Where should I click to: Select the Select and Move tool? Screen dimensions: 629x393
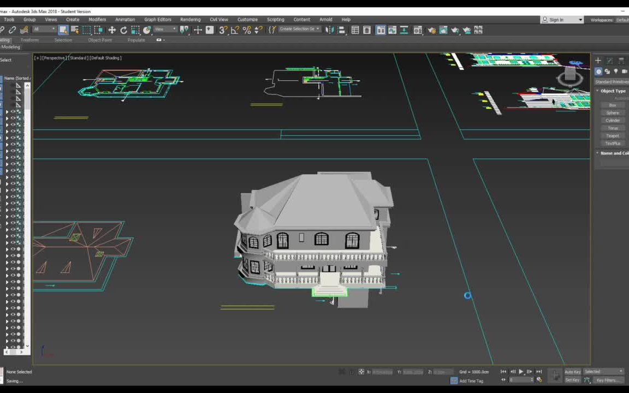coord(112,30)
